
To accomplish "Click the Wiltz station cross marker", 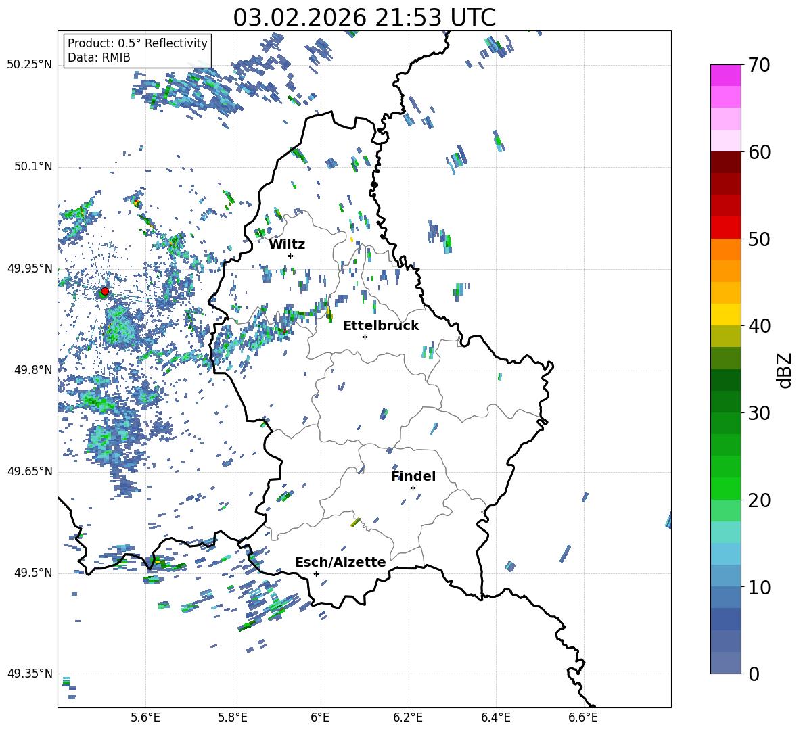I will click(290, 256).
